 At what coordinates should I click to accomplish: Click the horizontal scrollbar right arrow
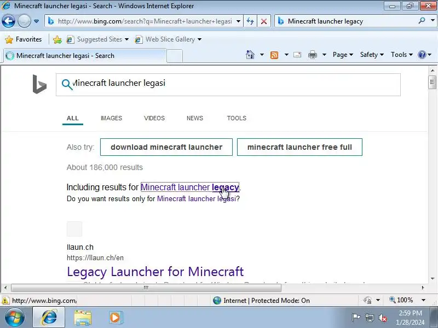tap(423, 288)
